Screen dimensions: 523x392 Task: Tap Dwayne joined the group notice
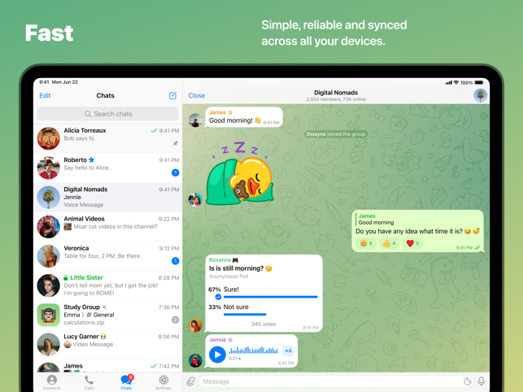[336, 134]
